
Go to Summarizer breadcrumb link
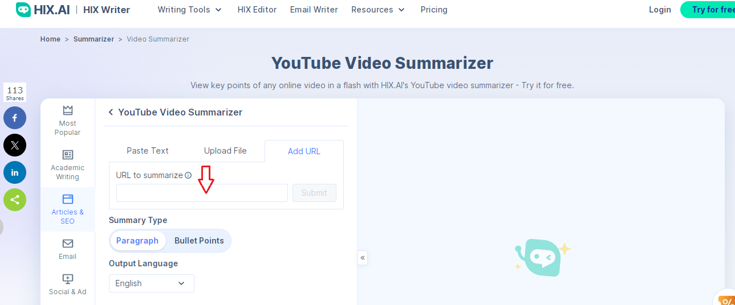[x=94, y=39]
